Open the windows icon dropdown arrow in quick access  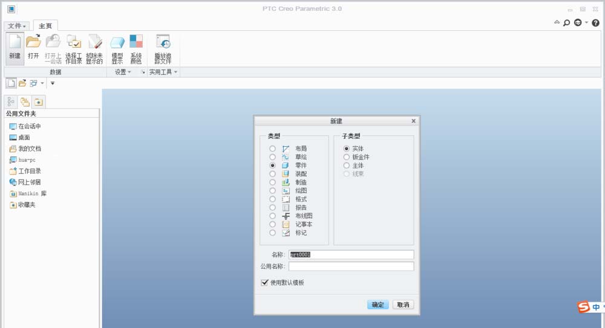[x=42, y=83]
